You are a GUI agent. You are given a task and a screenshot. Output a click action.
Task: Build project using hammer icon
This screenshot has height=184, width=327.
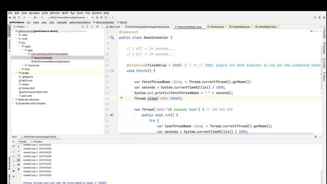pos(42,17)
